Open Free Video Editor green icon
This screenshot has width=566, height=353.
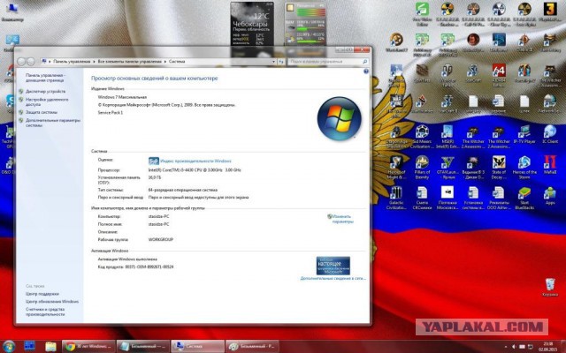[x=422, y=14]
